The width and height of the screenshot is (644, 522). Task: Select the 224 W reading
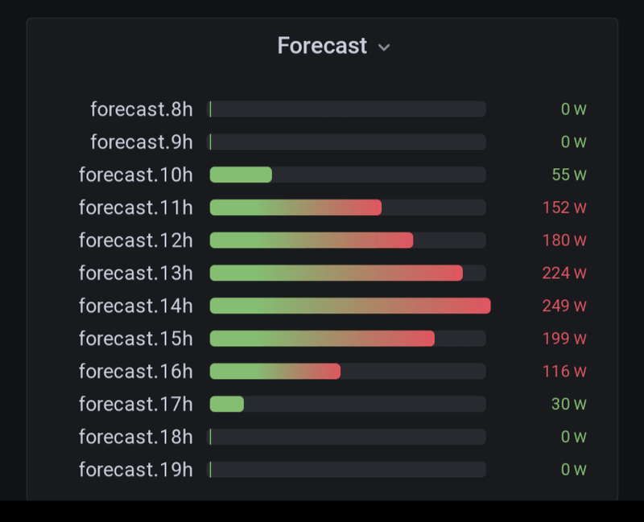(564, 273)
